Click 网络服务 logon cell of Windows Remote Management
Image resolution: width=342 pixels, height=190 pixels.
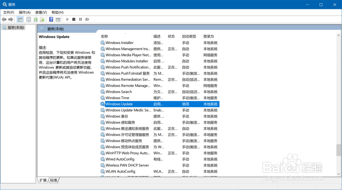210,86
